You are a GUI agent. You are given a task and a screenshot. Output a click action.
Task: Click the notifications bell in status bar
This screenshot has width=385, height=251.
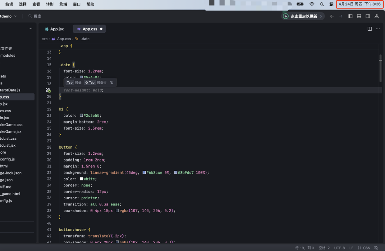(x=376, y=248)
